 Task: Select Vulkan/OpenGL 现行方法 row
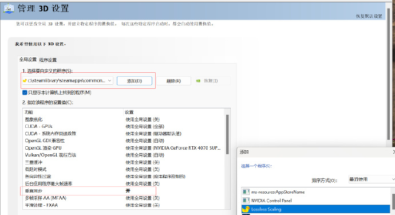[124, 155]
